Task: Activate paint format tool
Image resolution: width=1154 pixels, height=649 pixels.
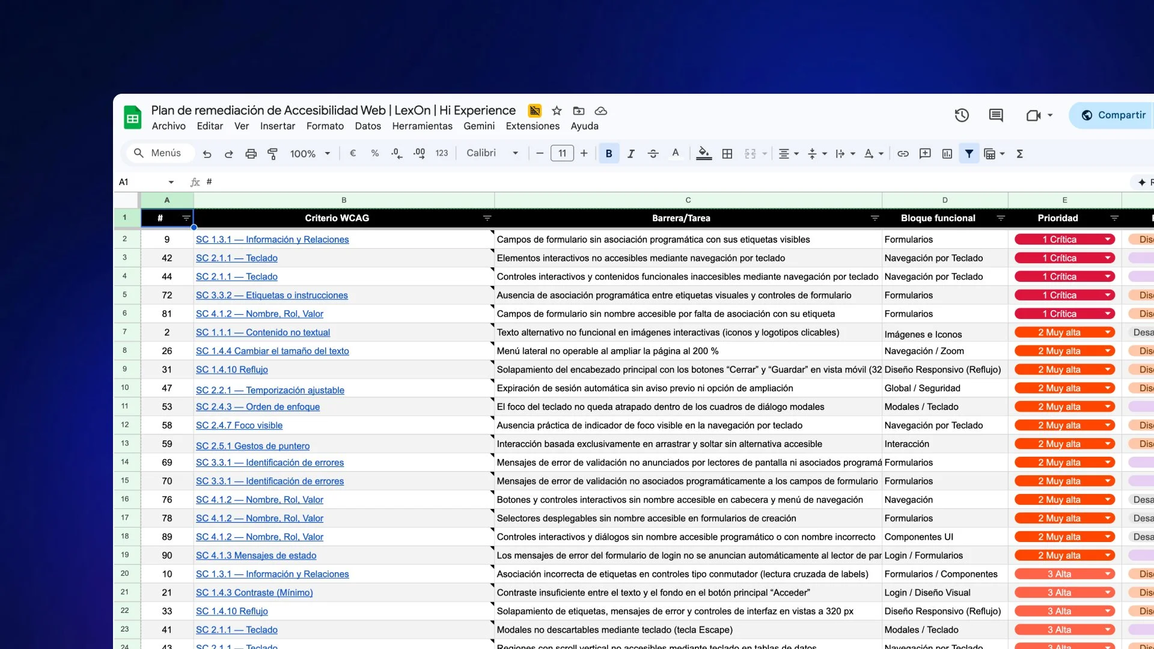Action: pyautogui.click(x=272, y=154)
